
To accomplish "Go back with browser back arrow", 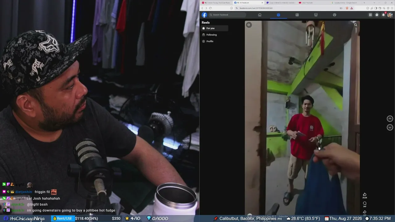I will (x=202, y=8).
